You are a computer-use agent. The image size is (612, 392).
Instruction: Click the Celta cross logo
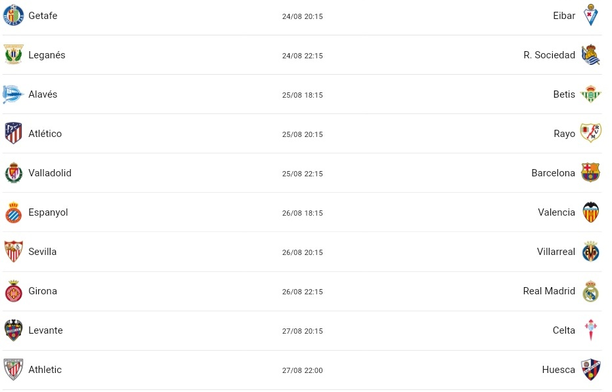[590, 330]
